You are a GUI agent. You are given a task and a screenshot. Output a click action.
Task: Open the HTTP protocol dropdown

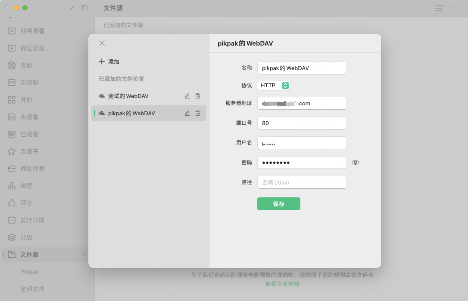pyautogui.click(x=274, y=86)
